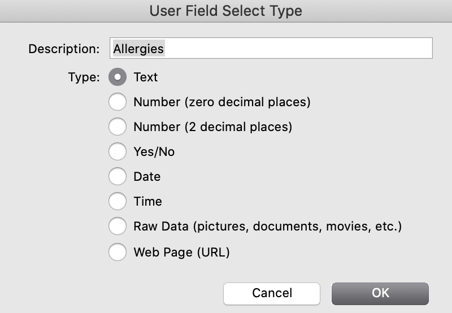Pick the Yes/No radio button
452x313 pixels.
tap(118, 152)
